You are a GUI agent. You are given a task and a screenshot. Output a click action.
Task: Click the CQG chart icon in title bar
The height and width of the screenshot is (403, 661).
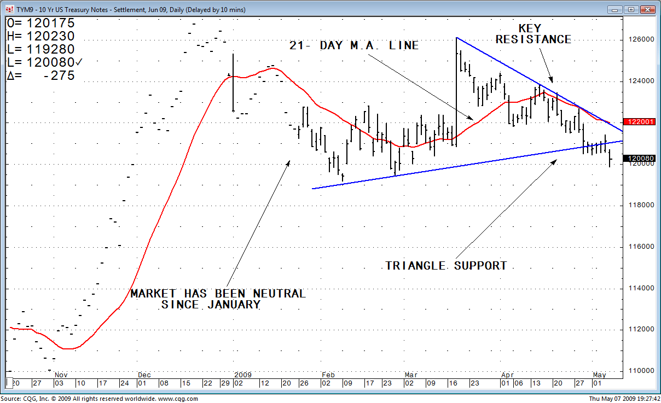click(x=9, y=9)
